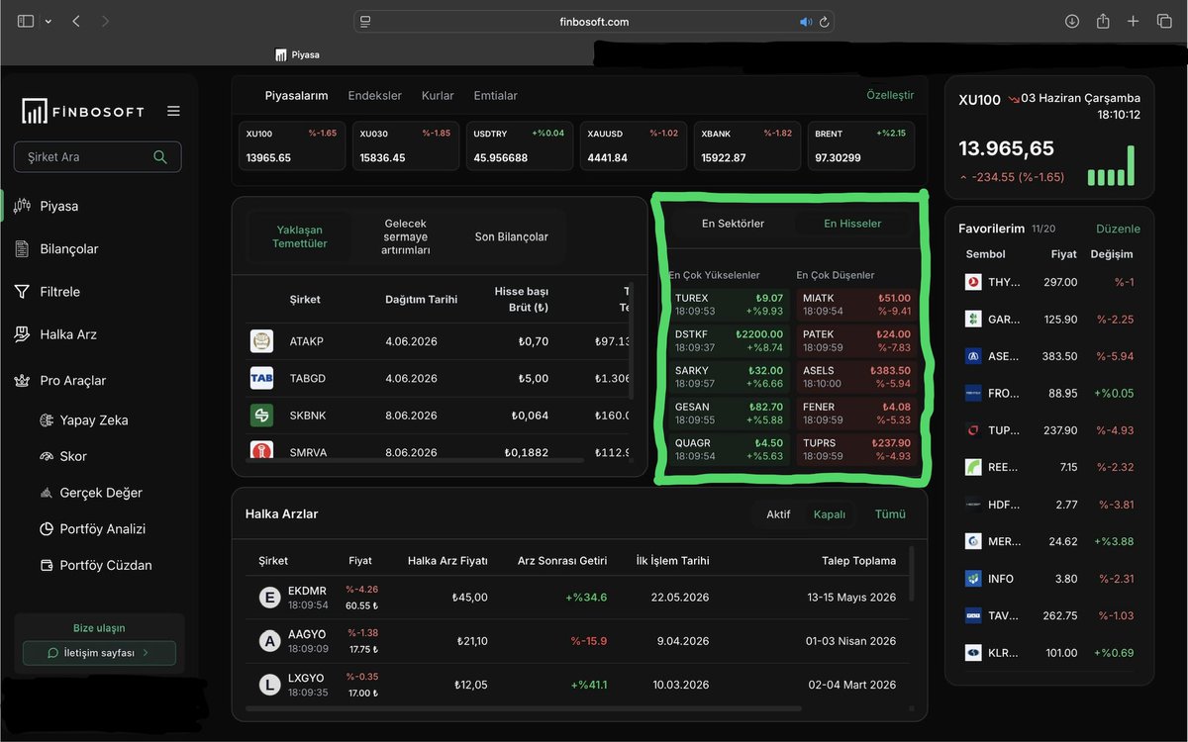Open Portföy Cüzdan tool
1188x742 pixels.
[106, 566]
